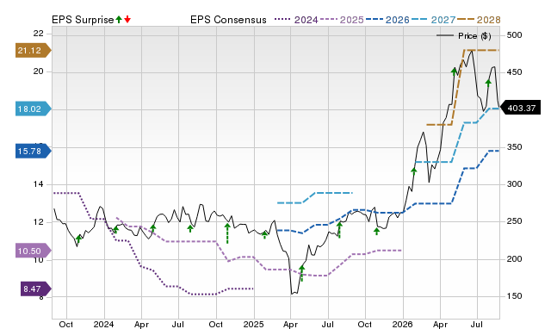Click the 250 label on the price axis
This screenshot has width=551, height=329.
coord(515,221)
